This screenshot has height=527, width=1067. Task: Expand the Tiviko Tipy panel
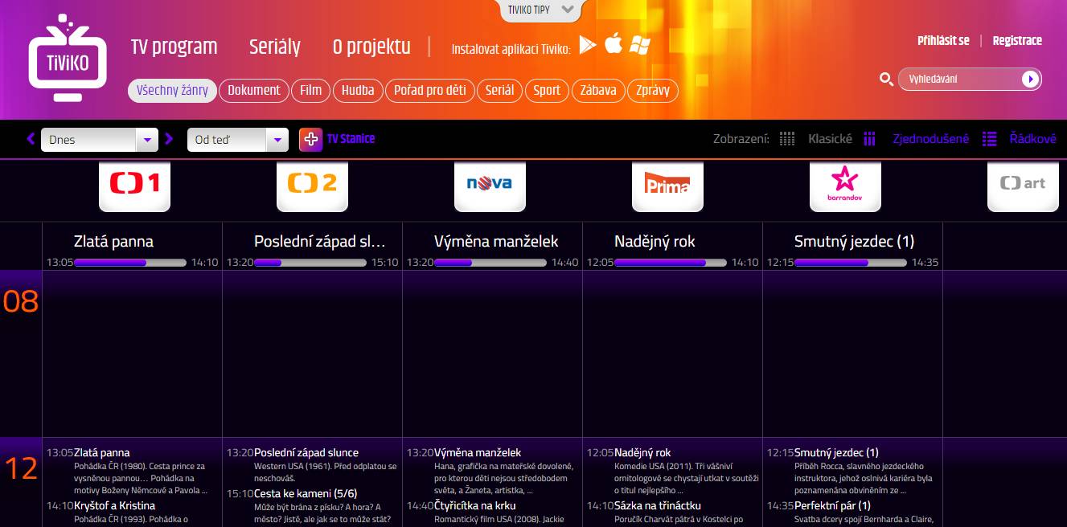pos(541,10)
